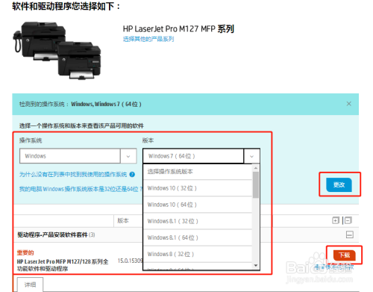Click the version dropdown arrow
Viewport: 373px width, 292px height.
pos(251,156)
